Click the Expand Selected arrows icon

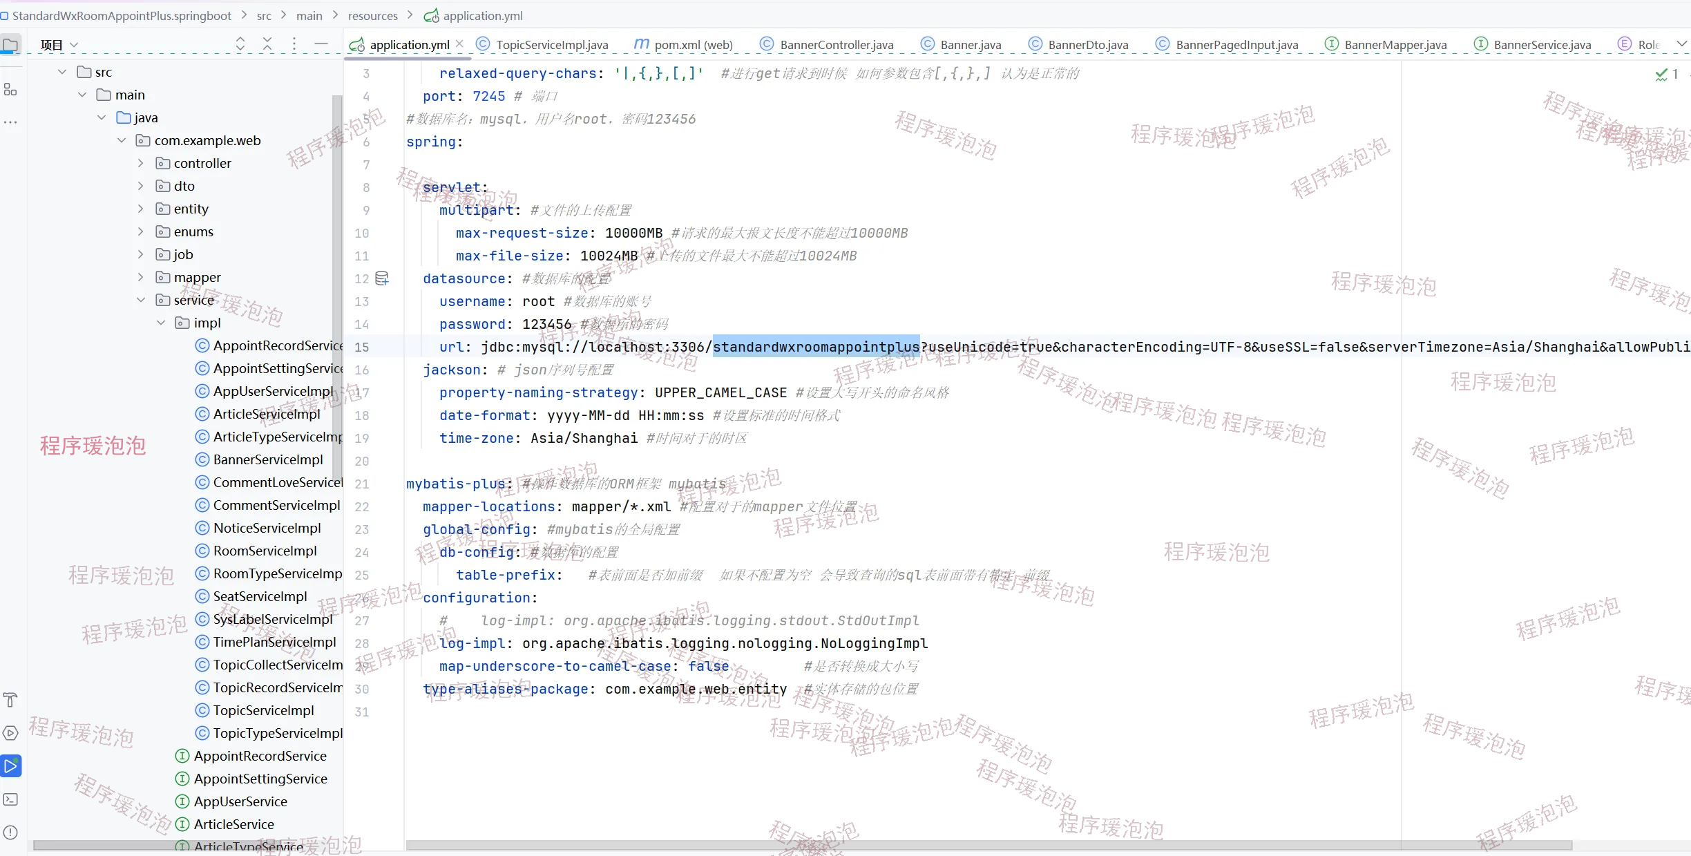[x=240, y=44]
